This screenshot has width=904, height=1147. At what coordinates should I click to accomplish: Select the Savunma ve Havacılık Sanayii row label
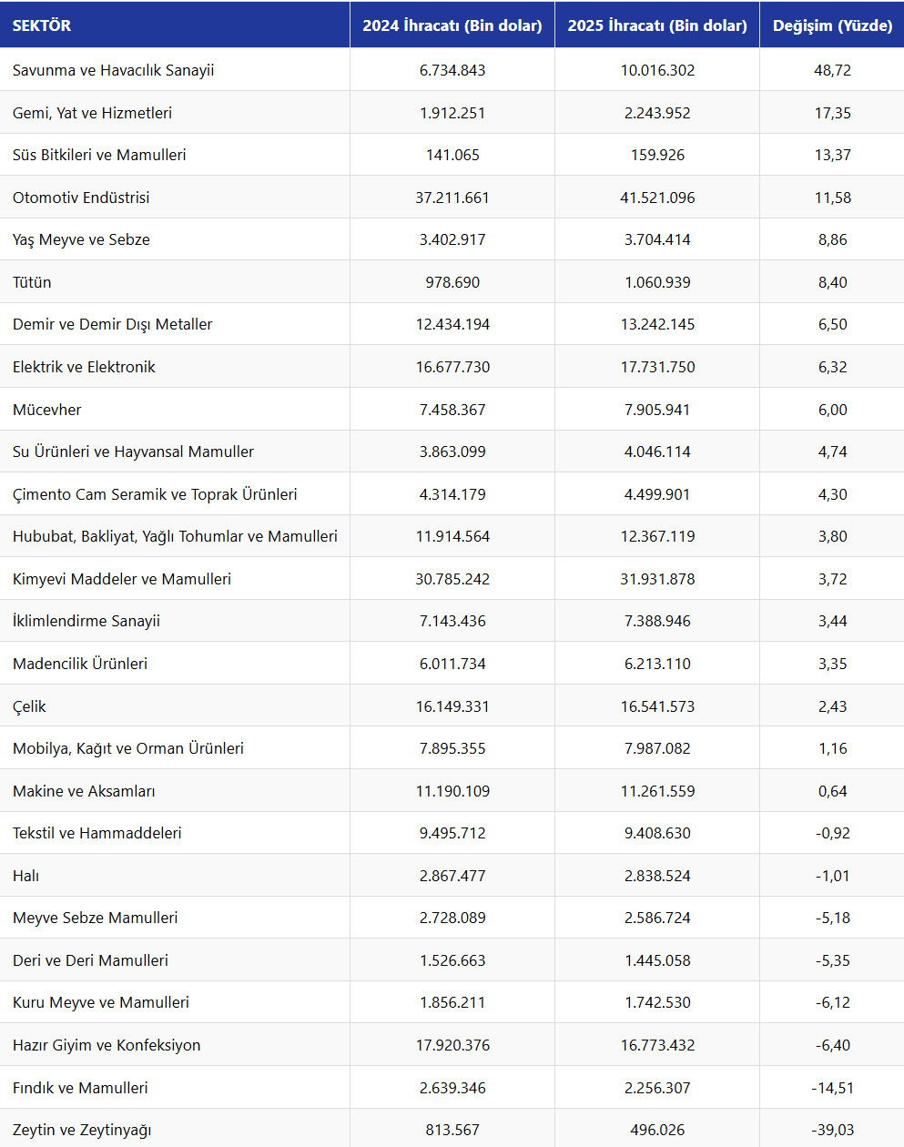pyautogui.click(x=114, y=70)
